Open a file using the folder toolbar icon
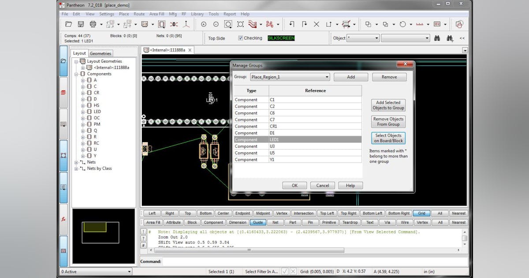This screenshot has width=529, height=278. [68, 24]
